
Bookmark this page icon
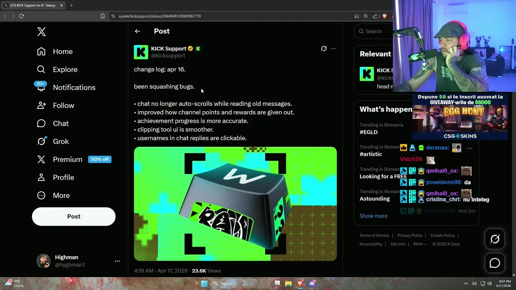tap(102, 16)
